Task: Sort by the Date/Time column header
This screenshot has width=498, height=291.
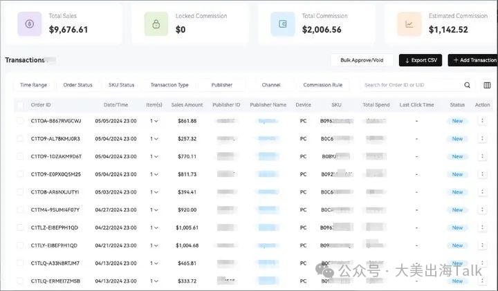Action: (116, 105)
